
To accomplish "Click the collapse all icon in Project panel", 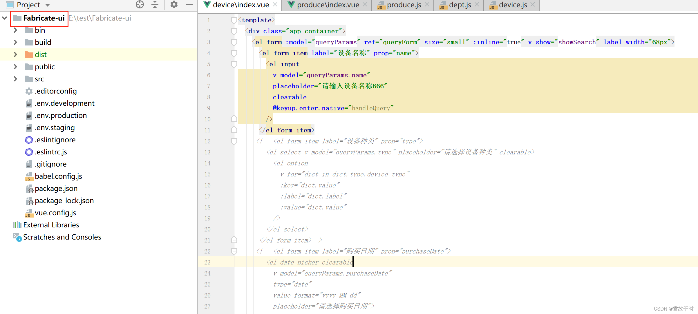I will [155, 4].
